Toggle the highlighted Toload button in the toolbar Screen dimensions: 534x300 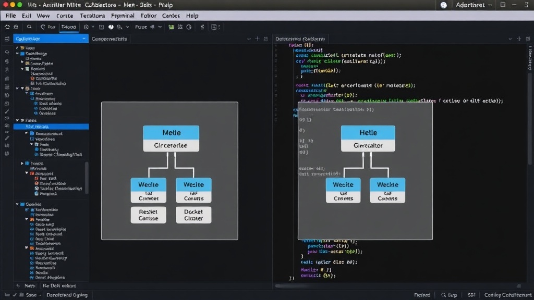pyautogui.click(x=68, y=27)
